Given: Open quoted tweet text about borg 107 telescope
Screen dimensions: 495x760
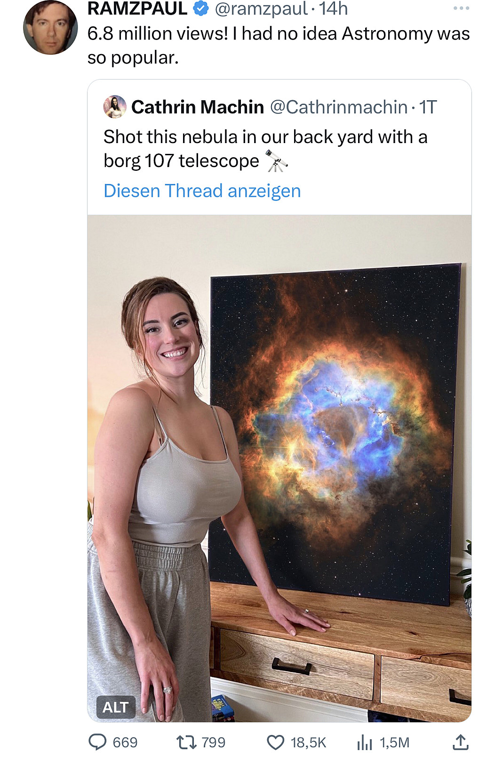Looking at the screenshot, I should [x=265, y=148].
